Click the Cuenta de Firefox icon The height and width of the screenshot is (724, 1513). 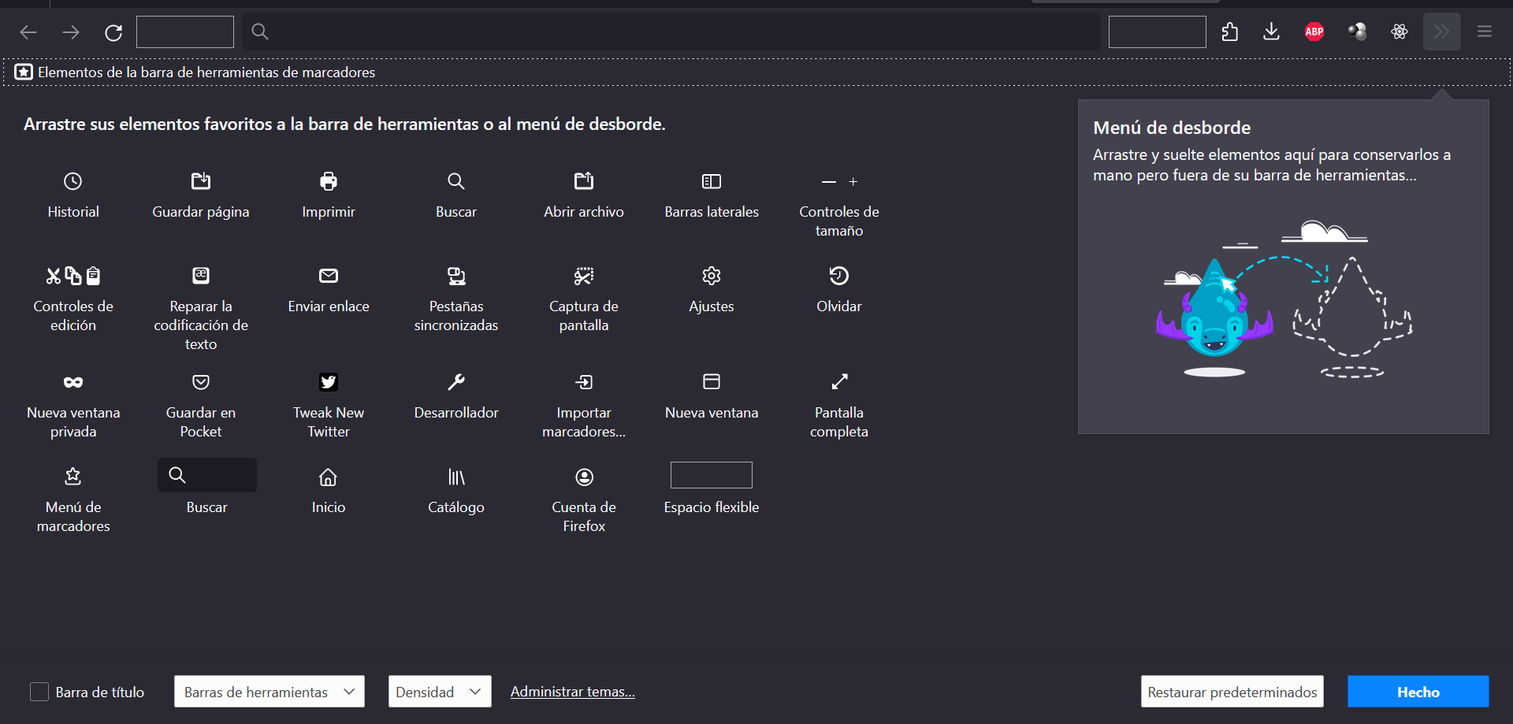click(x=584, y=477)
